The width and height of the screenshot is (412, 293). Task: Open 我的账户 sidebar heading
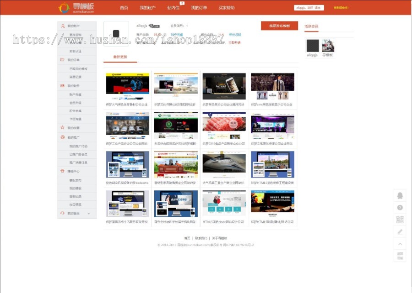point(73,26)
